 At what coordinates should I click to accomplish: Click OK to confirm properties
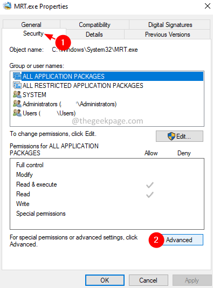coord(105,280)
